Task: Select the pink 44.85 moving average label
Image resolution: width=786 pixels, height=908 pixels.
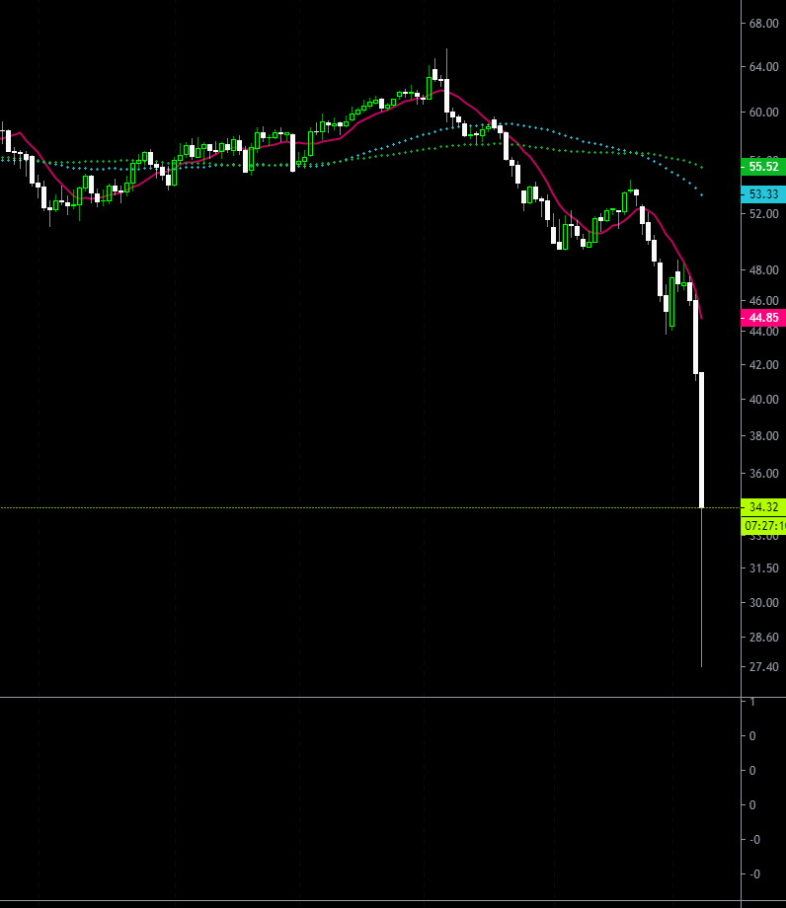Action: (x=763, y=318)
